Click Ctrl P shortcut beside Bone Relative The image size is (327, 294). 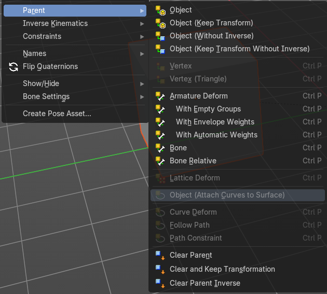click(312, 160)
